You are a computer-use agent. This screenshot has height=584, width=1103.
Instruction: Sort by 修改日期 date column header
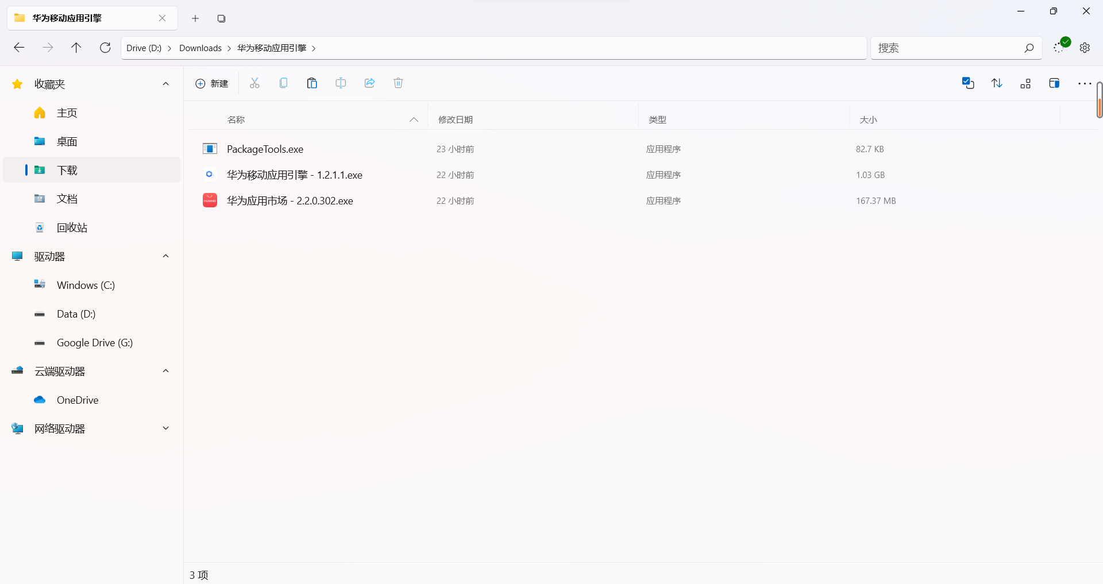pos(456,119)
